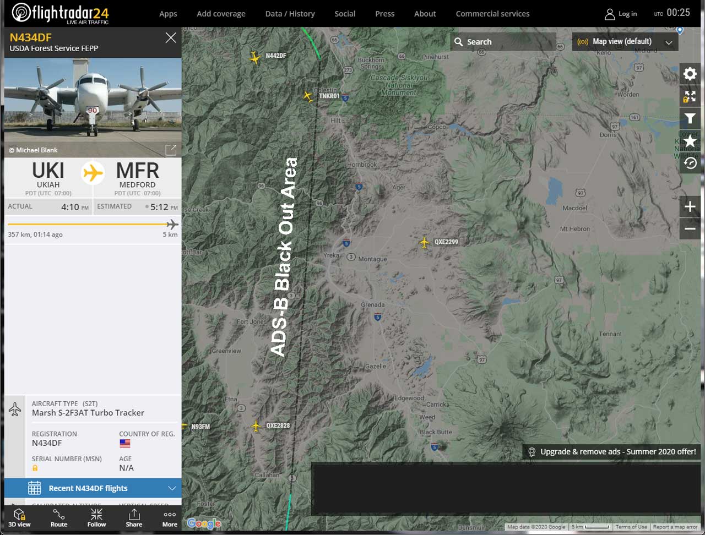
Task: Click the user Log in icon
Action: (610, 14)
